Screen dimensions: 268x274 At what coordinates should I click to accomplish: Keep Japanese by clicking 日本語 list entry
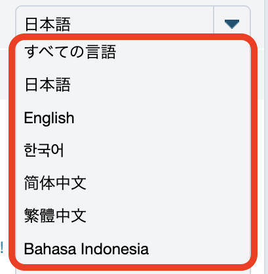pos(133,85)
